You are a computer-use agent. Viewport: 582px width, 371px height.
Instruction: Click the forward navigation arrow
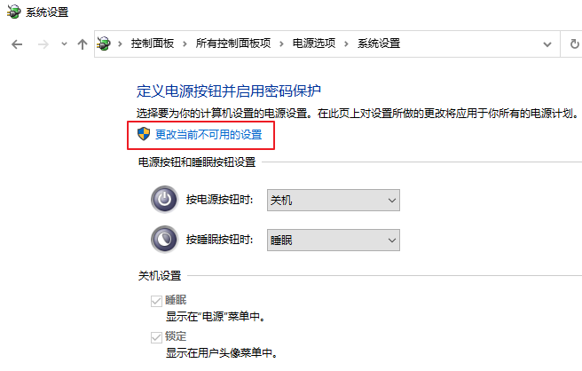coord(42,43)
